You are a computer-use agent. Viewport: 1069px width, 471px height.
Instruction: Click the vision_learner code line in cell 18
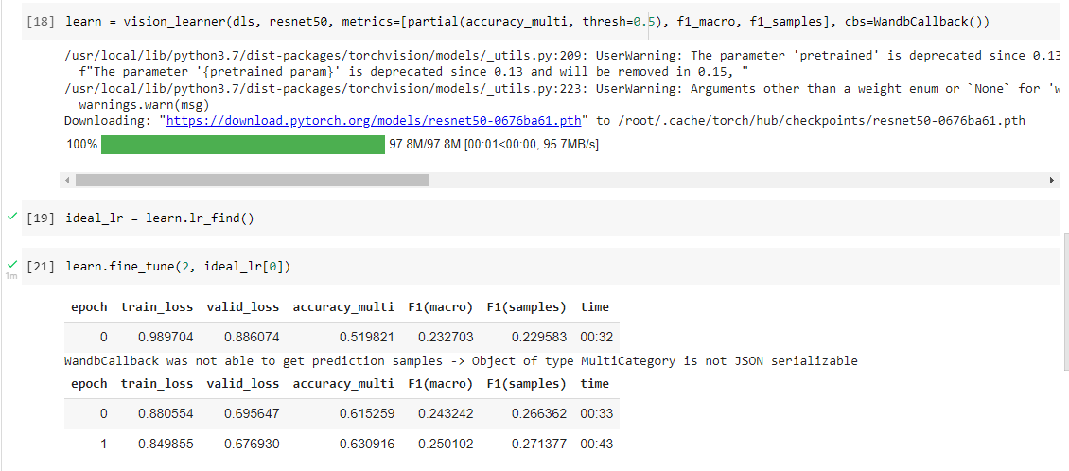tap(528, 22)
